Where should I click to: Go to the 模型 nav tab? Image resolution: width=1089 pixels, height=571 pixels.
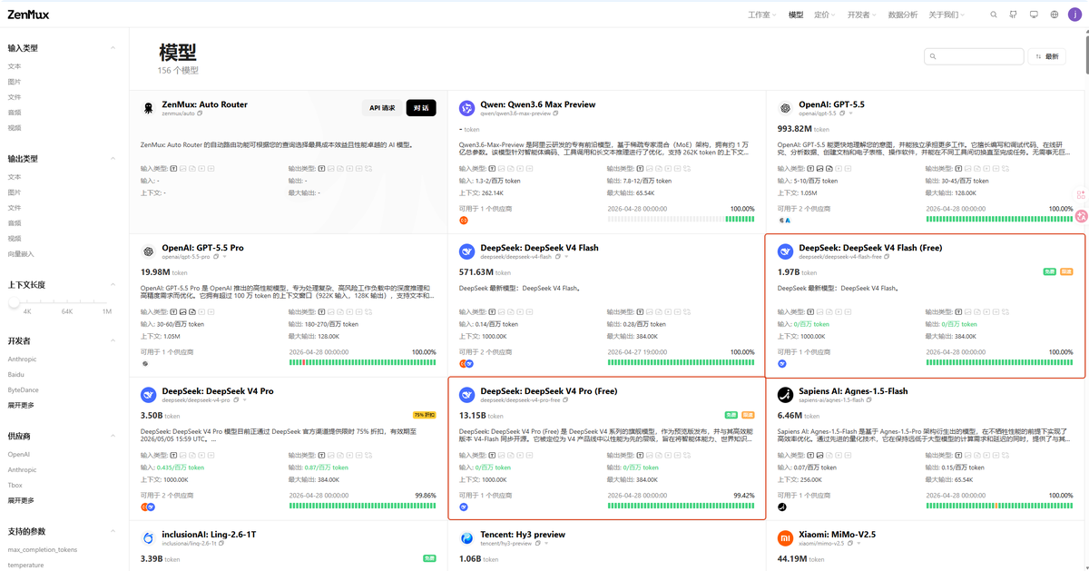(x=796, y=15)
